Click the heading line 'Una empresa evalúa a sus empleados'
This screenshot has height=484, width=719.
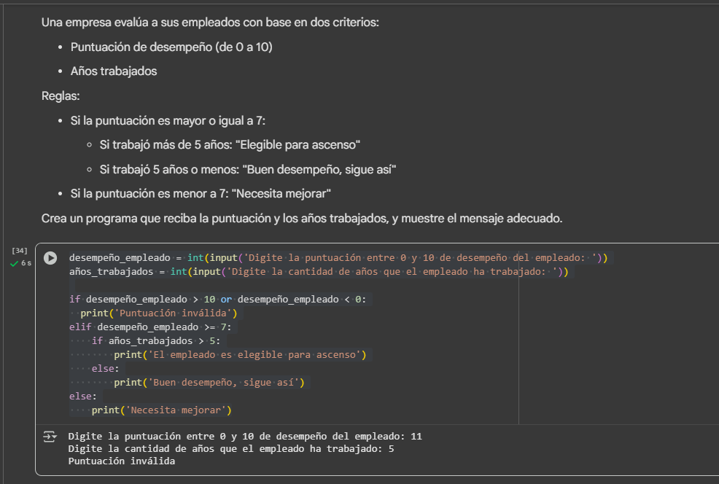point(210,23)
